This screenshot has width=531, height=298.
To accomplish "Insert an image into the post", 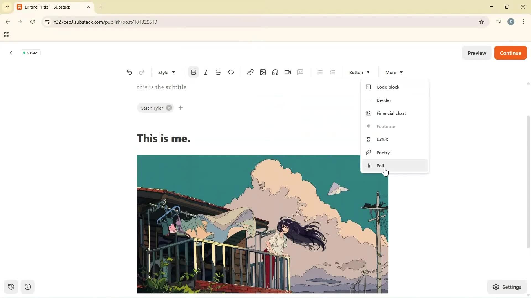I will pyautogui.click(x=262, y=72).
